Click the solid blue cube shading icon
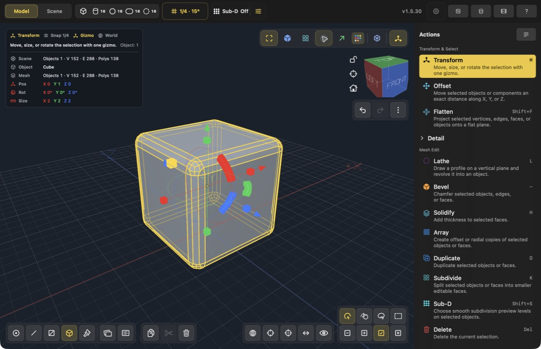This screenshot has height=349, width=541. coord(288,38)
